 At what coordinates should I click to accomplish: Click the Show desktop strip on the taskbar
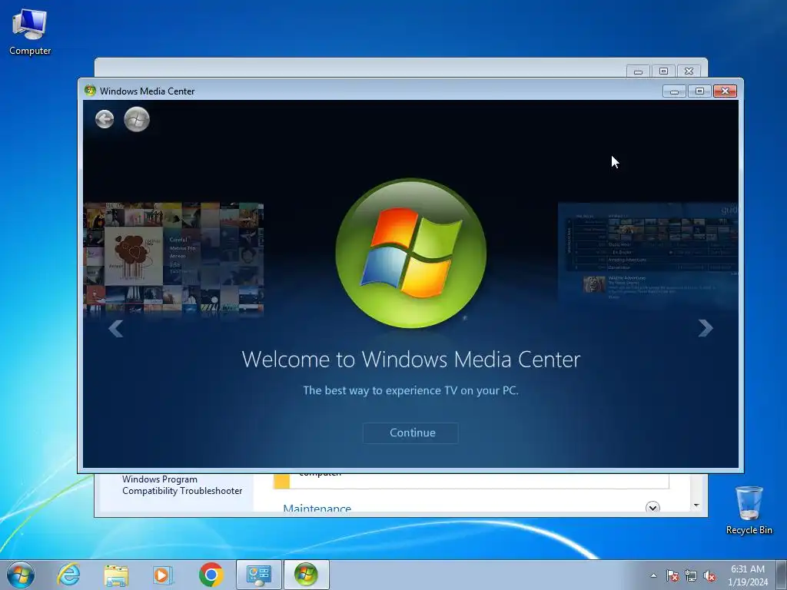pos(782,575)
